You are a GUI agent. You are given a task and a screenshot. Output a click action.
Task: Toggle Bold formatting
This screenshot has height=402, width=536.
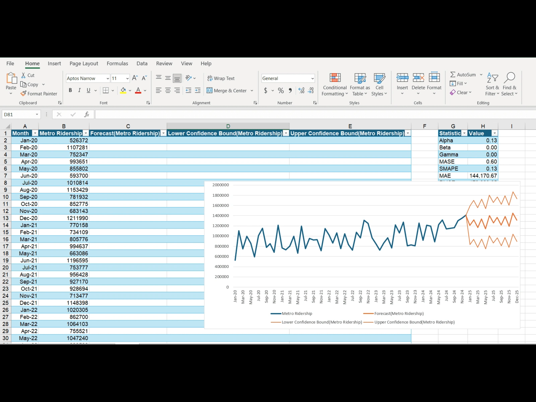70,90
